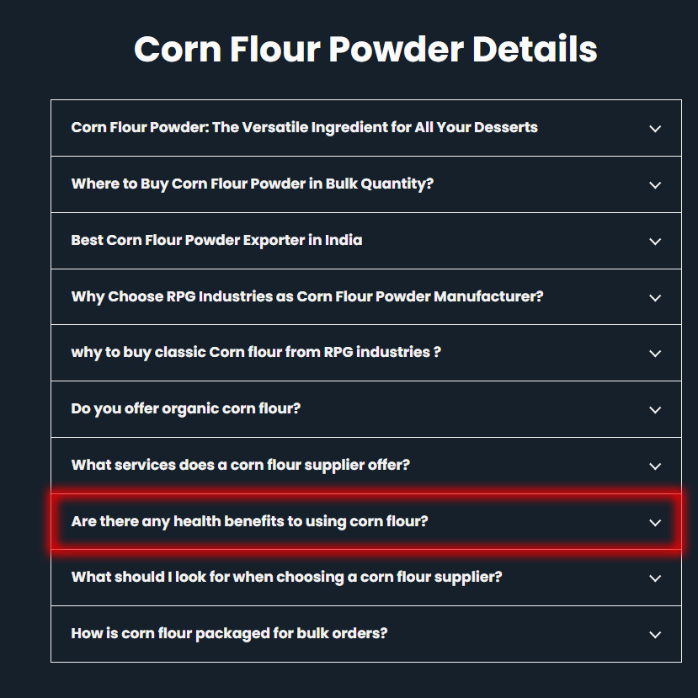Click chevron on 'What services does a supplier offer?' row
This screenshot has width=698, height=698.
click(655, 466)
